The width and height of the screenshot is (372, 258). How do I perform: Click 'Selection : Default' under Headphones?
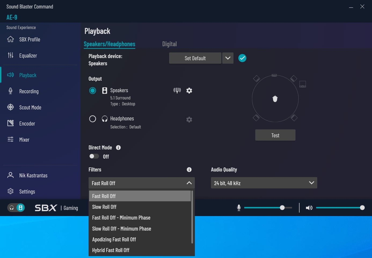(126, 127)
